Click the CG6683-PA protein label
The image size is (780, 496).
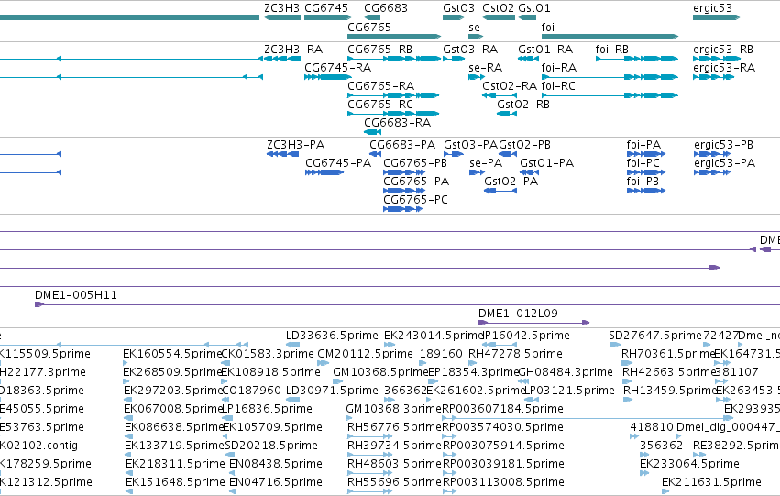point(402,145)
